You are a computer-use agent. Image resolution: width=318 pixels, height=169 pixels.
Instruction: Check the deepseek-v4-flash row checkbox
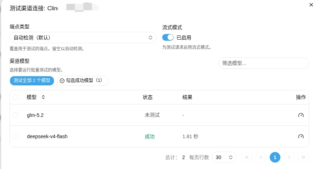(x=16, y=136)
